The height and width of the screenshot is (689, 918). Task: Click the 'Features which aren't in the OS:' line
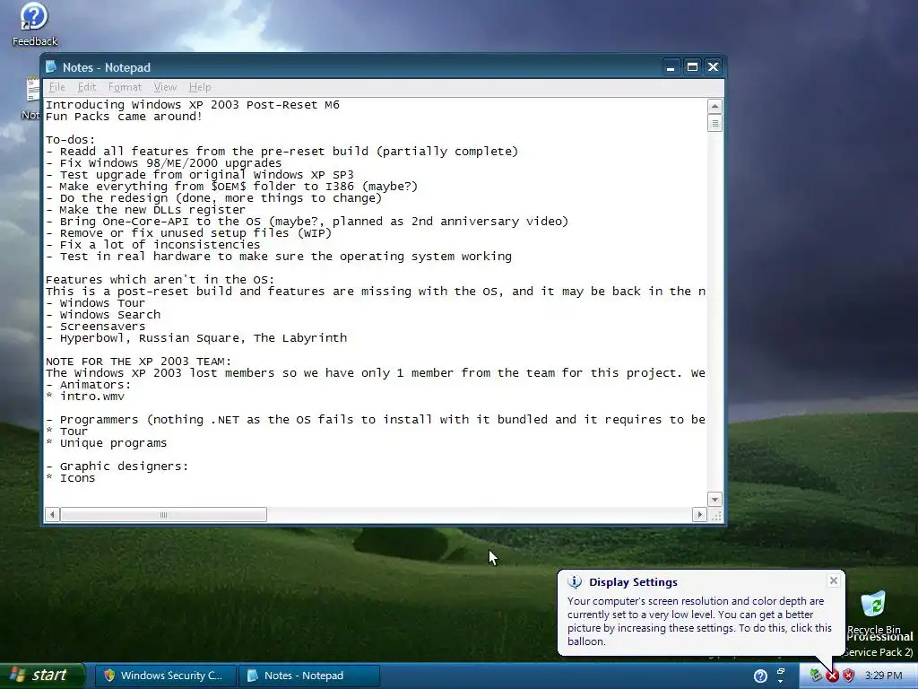(x=160, y=280)
